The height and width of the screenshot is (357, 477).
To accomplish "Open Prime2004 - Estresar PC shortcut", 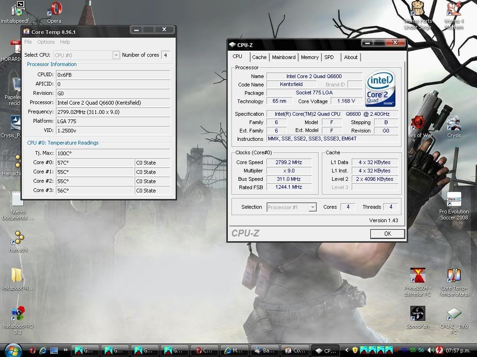I will [417, 282].
